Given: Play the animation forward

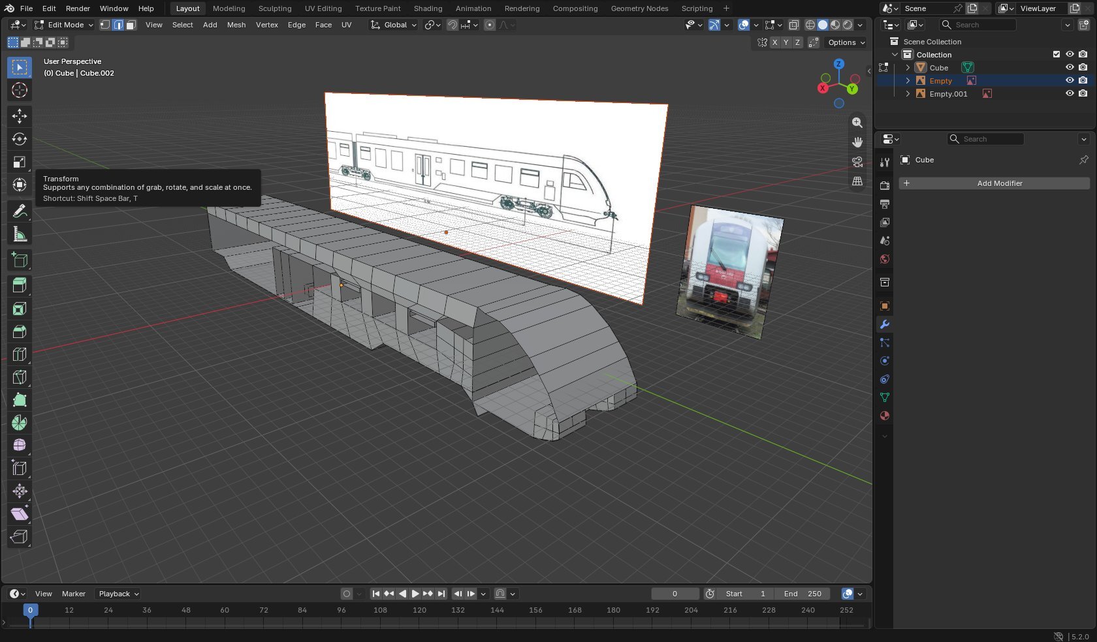Looking at the screenshot, I should 415,594.
